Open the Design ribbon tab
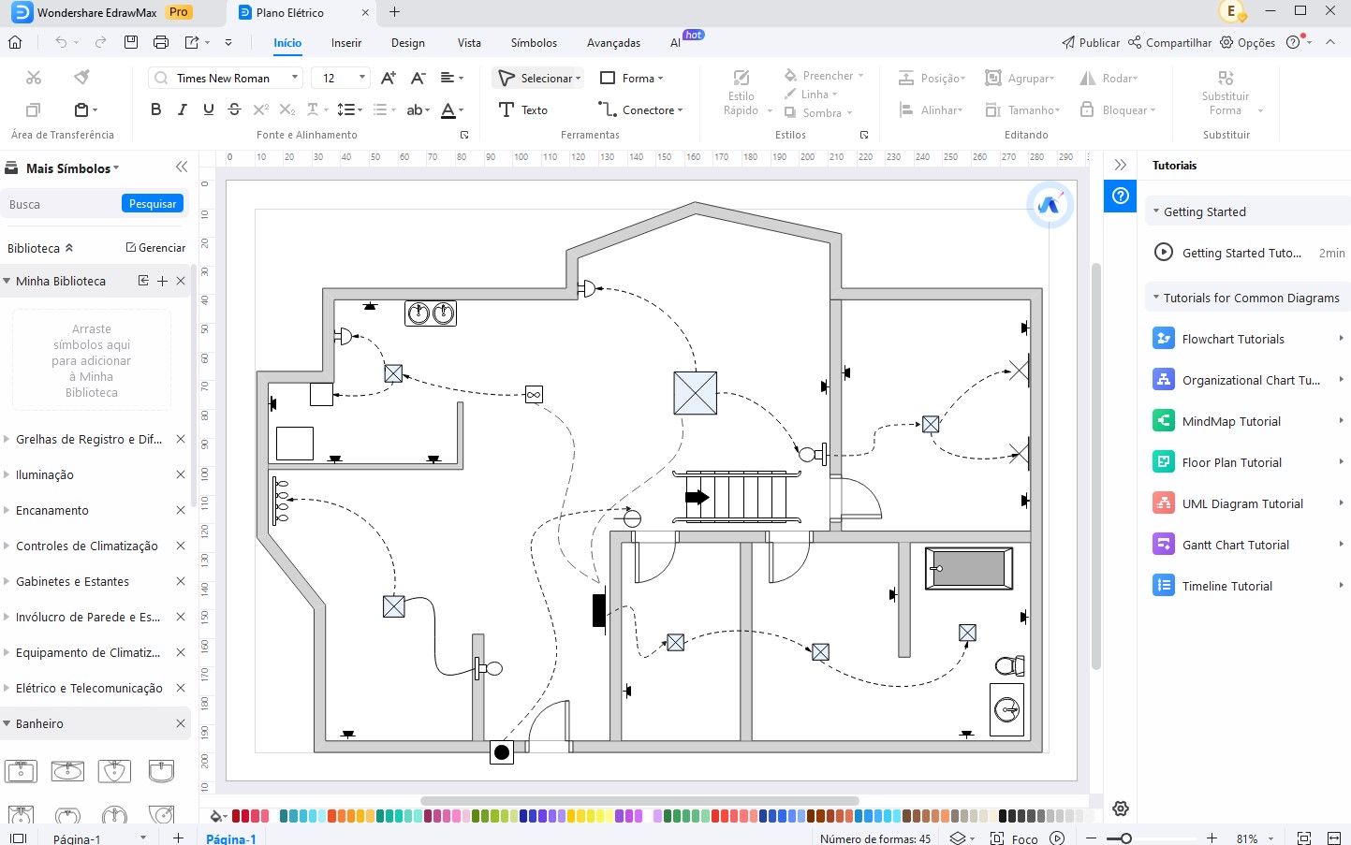 pos(407,43)
